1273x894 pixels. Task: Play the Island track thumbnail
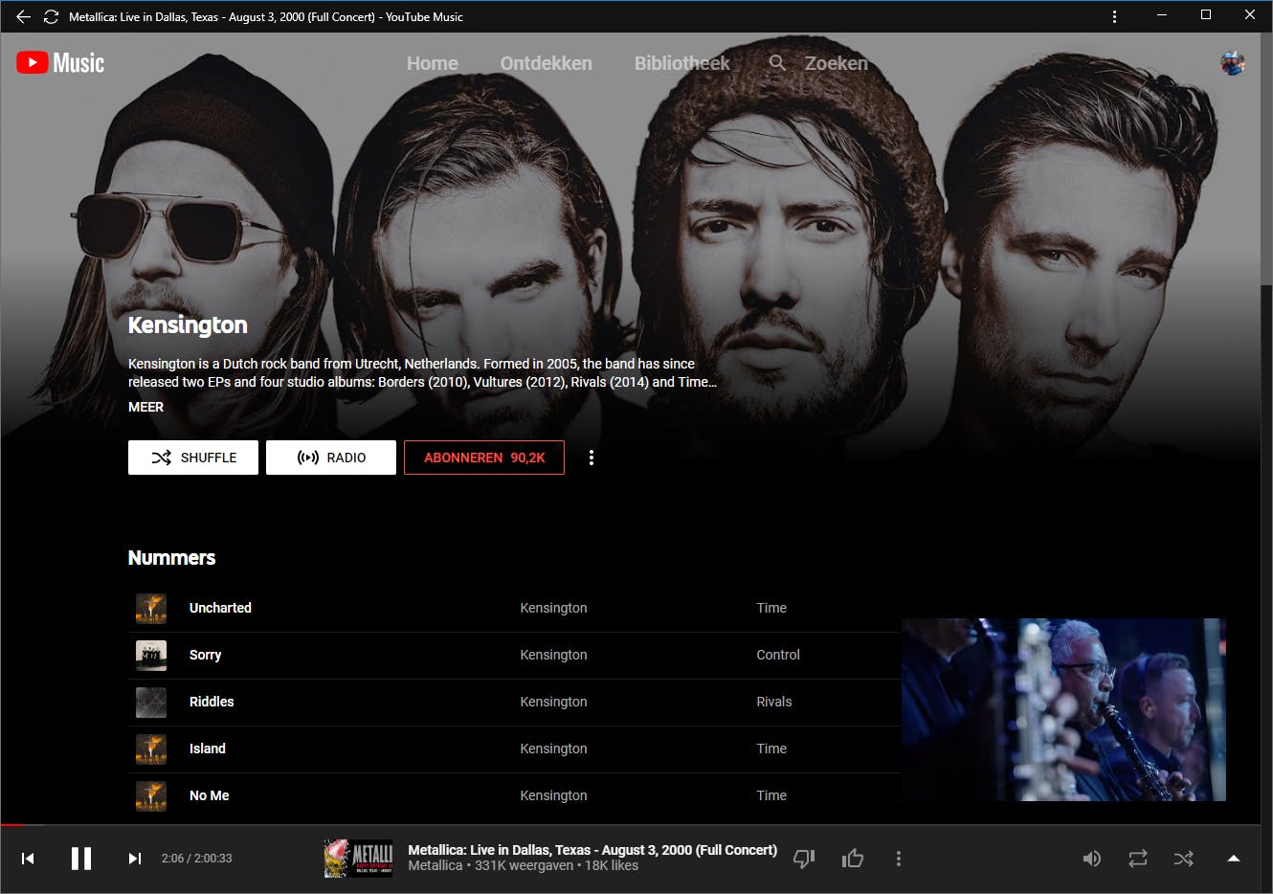(x=151, y=749)
